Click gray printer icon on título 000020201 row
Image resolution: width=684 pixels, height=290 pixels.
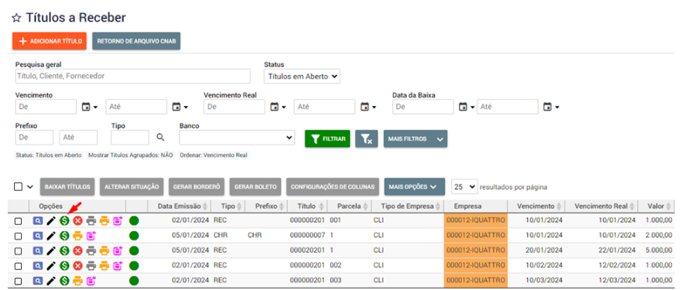pyautogui.click(x=91, y=251)
